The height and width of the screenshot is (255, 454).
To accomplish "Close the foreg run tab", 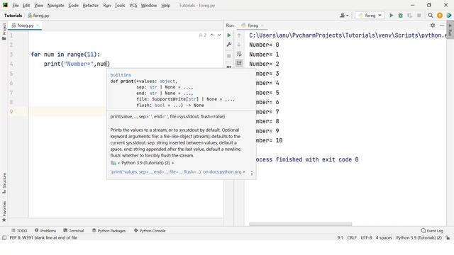I will [x=262, y=25].
